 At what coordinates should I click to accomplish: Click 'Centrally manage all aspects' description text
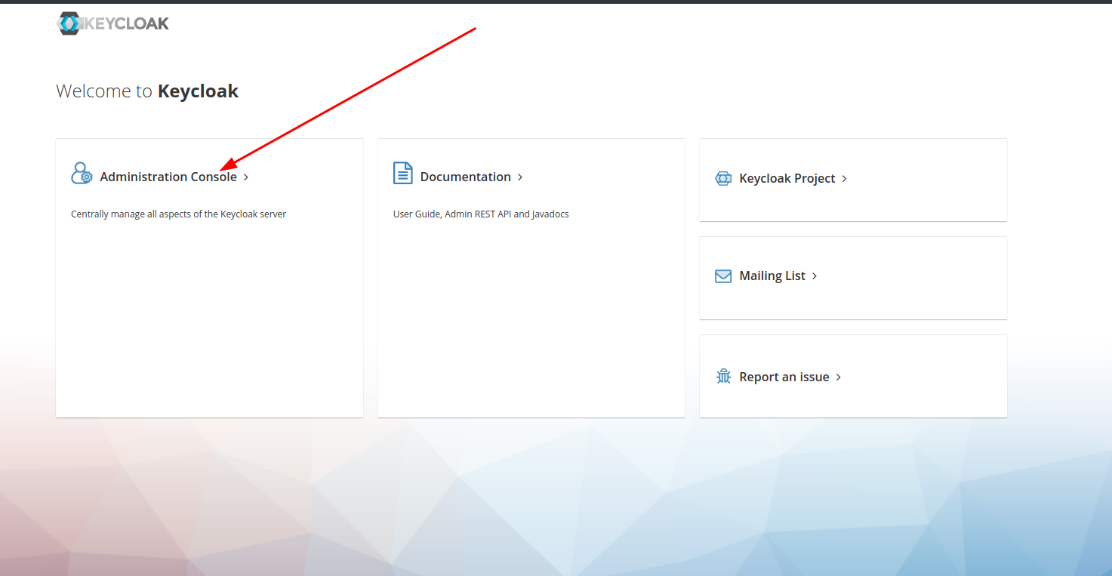coord(179,214)
